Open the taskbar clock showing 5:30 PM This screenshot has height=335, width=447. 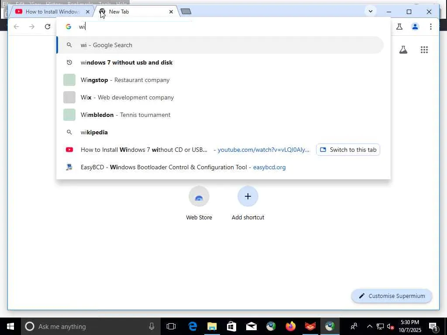click(x=410, y=326)
